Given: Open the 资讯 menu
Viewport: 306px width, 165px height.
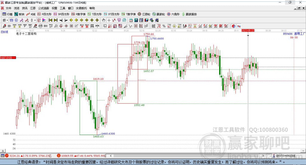Looking at the screenshot, I should (x=25, y=8).
